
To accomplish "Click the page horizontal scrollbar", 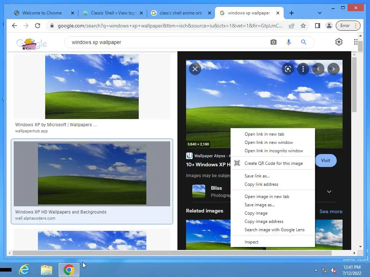I will click(x=172, y=253).
